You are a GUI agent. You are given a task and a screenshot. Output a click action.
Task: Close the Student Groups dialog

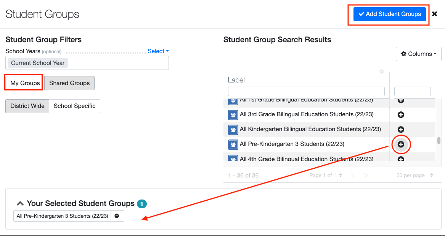(x=434, y=14)
